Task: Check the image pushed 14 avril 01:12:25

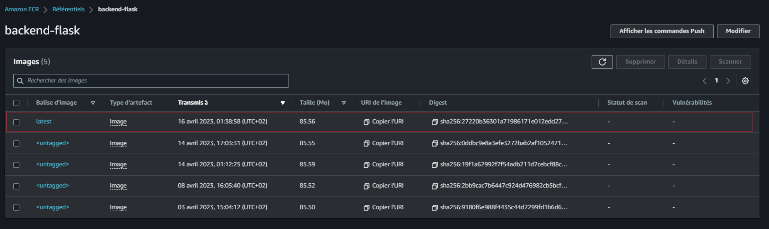Action: coord(17,165)
